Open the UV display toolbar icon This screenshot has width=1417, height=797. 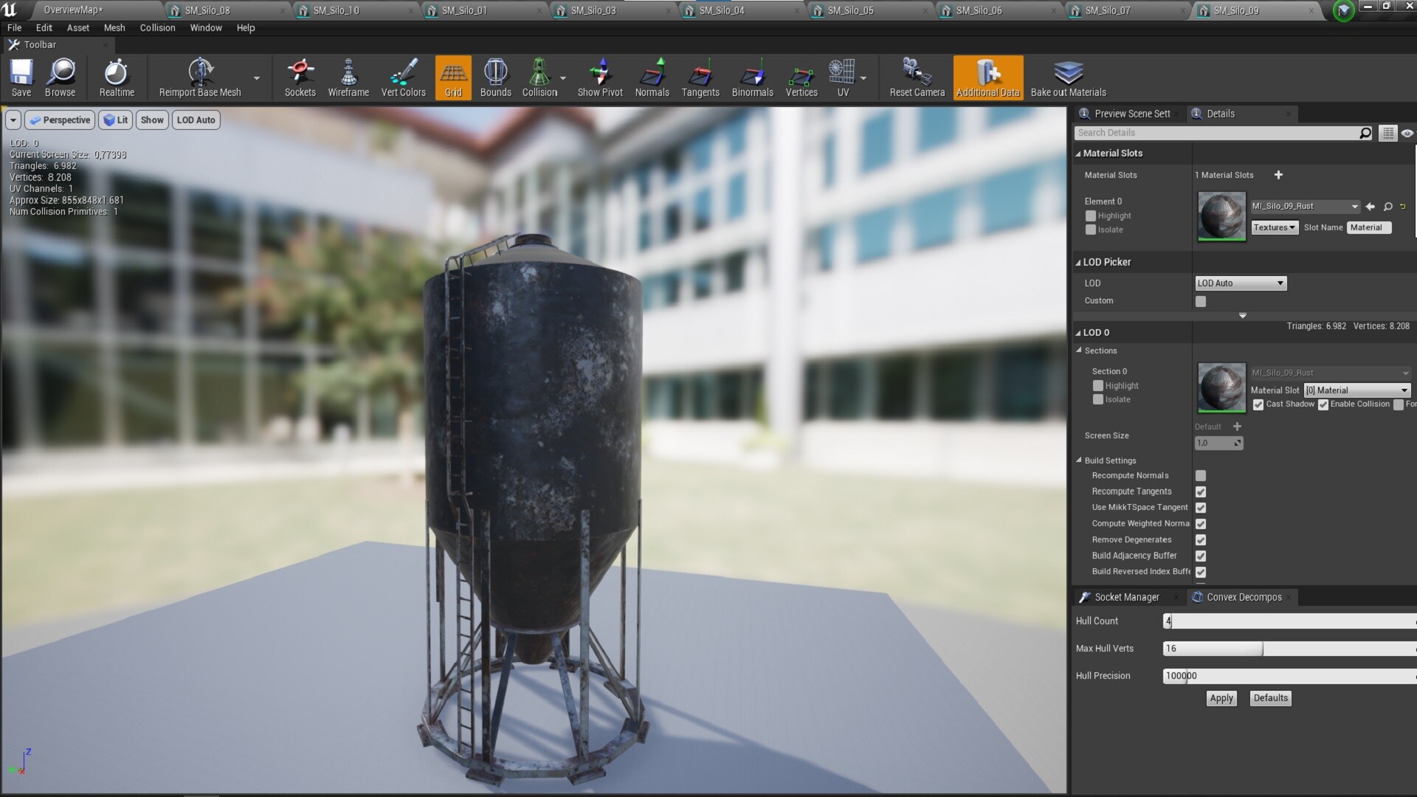(x=841, y=77)
